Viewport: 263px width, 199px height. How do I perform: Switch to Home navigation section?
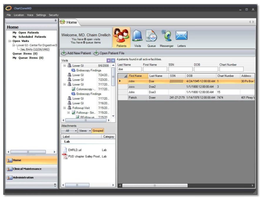click(31, 160)
